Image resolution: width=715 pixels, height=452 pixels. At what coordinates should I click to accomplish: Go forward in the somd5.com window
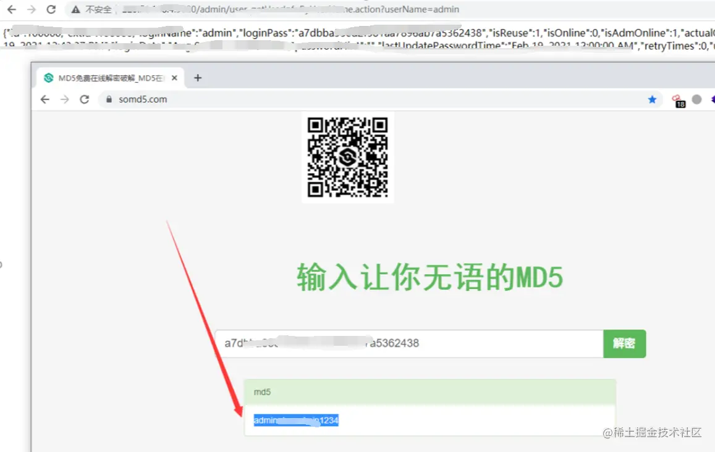point(64,99)
